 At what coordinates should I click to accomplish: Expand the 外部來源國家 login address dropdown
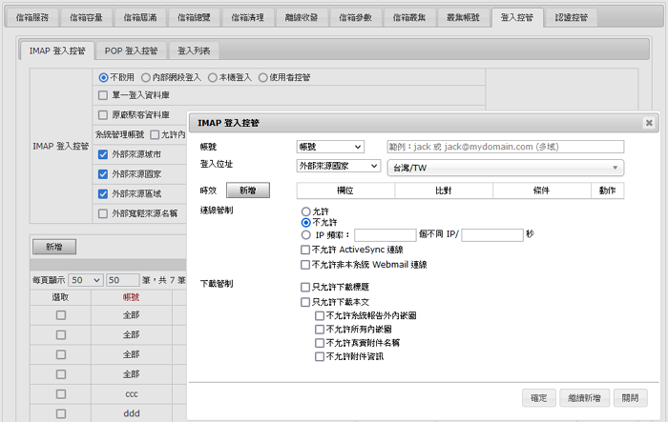(339, 166)
